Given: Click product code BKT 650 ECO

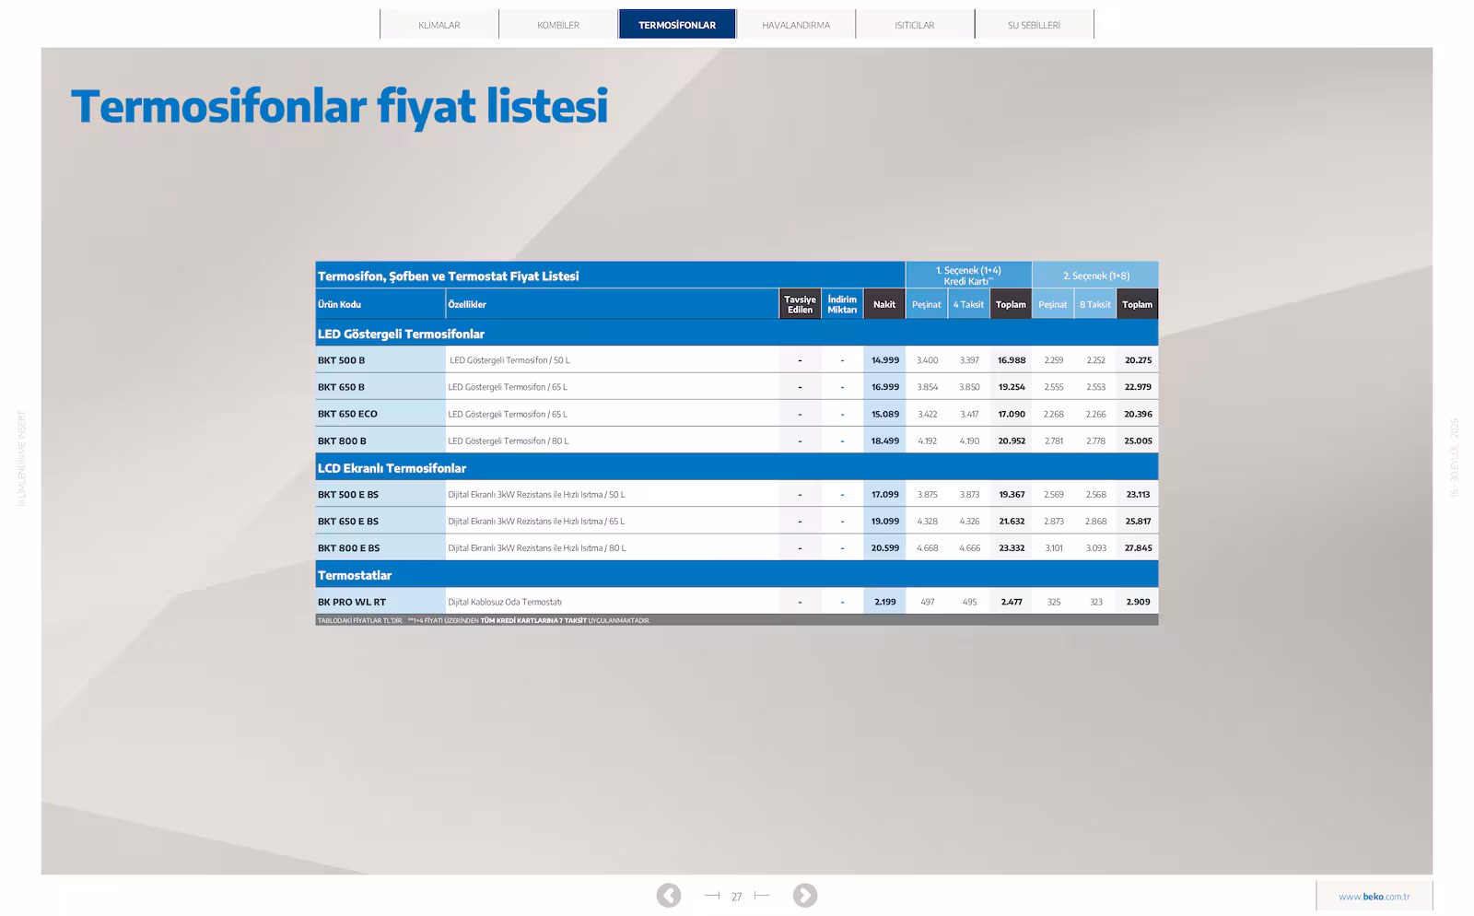Looking at the screenshot, I should click(347, 414).
